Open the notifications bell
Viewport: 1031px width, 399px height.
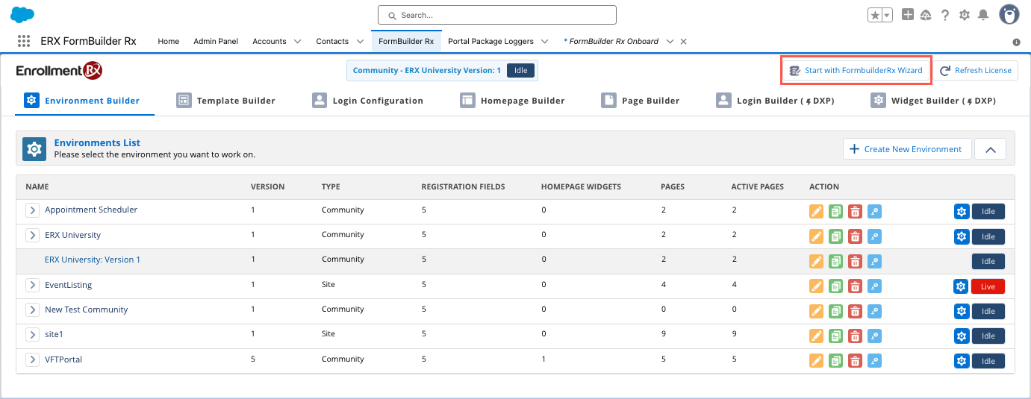click(983, 15)
